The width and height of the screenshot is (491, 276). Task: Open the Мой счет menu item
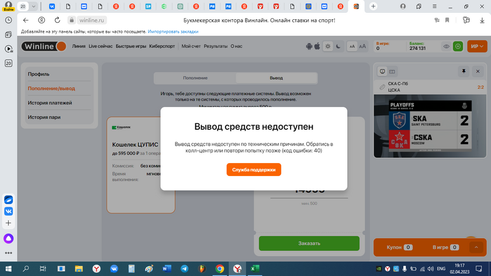191,46
